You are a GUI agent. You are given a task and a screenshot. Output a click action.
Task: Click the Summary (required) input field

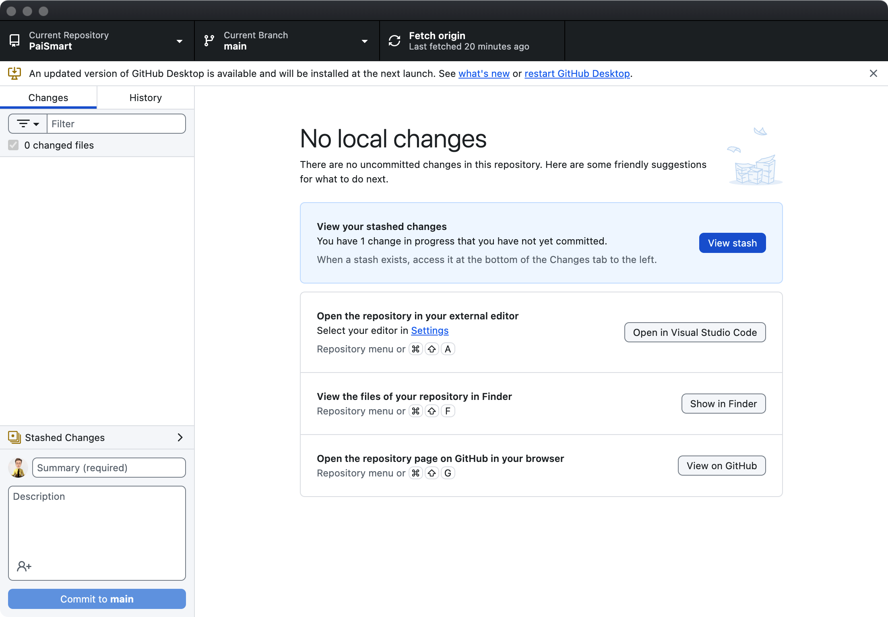pyautogui.click(x=109, y=468)
